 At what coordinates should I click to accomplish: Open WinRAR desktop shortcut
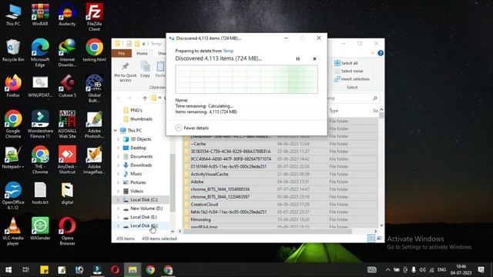40,15
